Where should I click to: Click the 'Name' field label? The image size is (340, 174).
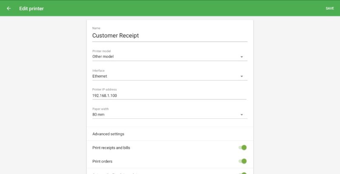coord(96,28)
